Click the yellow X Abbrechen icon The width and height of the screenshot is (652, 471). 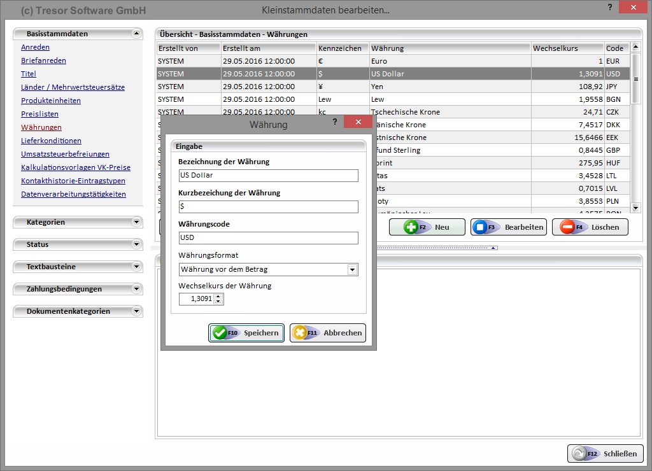(x=300, y=333)
